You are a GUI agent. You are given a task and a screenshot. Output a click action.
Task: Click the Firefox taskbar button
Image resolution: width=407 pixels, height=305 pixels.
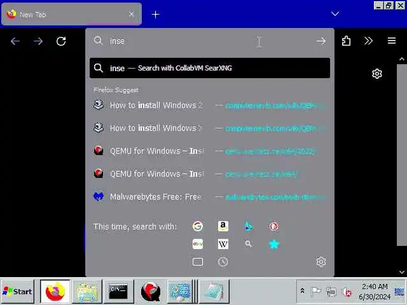(x=55, y=292)
